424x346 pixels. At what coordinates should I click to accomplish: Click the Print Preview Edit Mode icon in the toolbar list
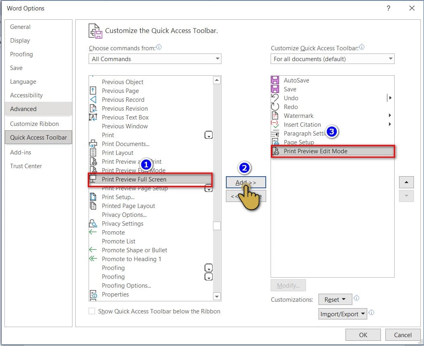pos(276,151)
